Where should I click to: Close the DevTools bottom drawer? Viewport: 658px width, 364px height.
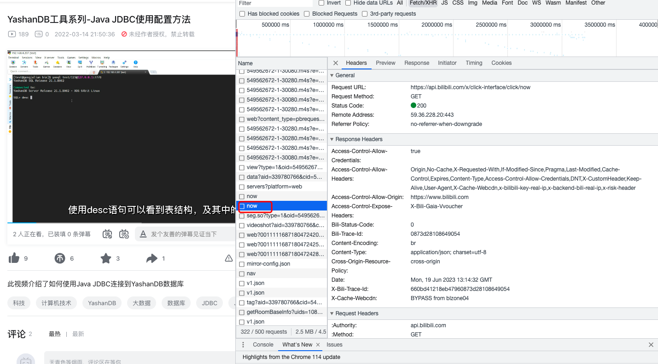[651, 345]
